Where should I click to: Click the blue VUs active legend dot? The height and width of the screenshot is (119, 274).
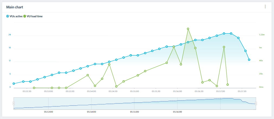coord(8,16)
